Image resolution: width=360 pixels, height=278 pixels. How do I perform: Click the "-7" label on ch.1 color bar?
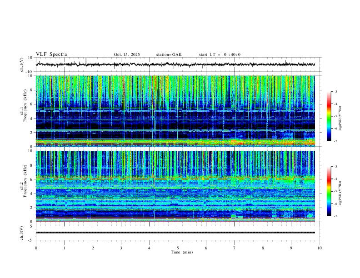335,141
